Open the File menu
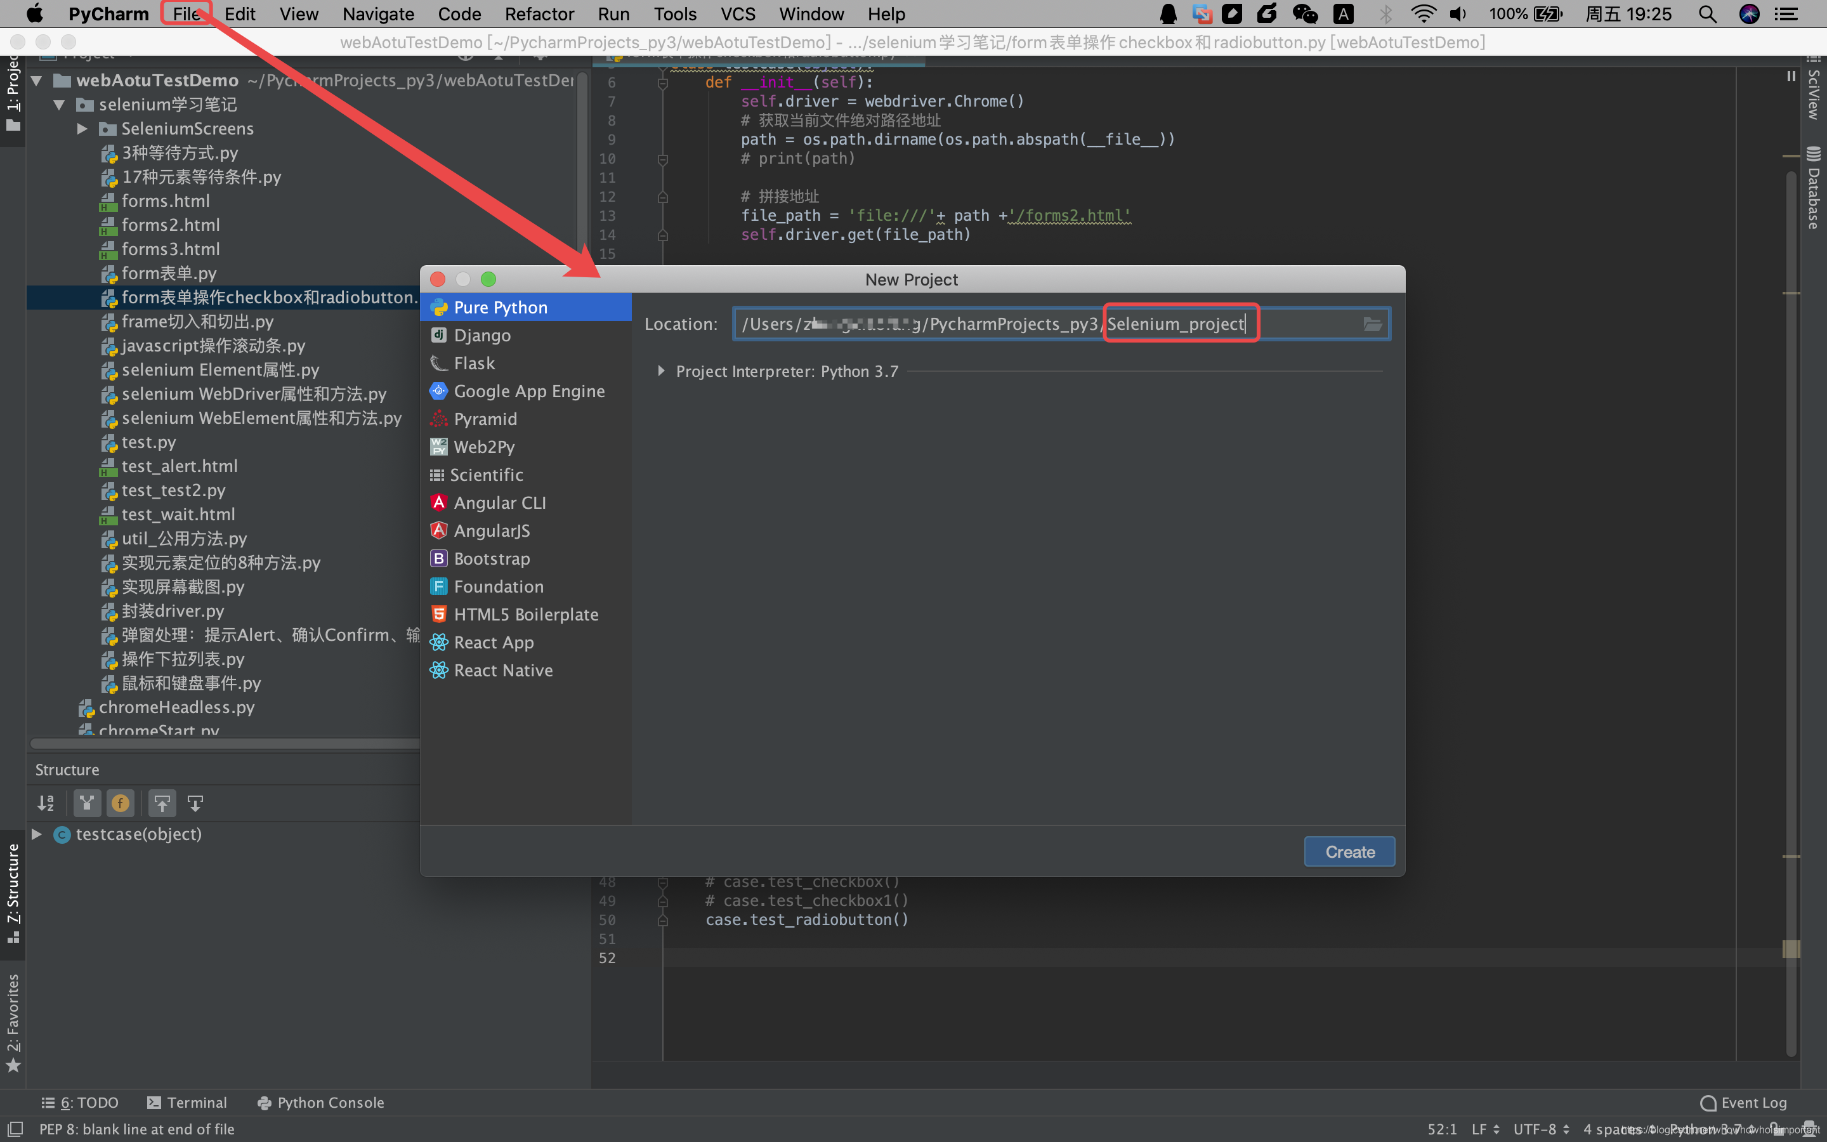The height and width of the screenshot is (1142, 1827). click(x=186, y=13)
